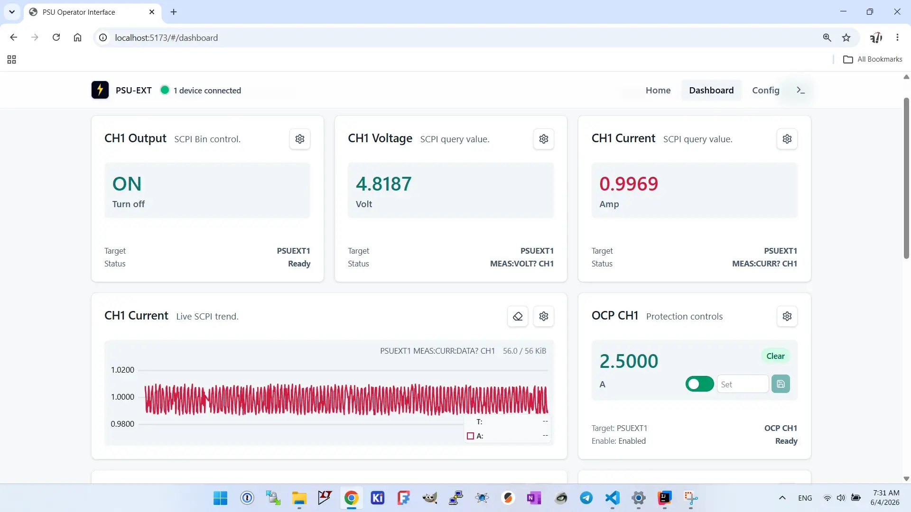Click the PSU-EXT lightning bolt logo

pyautogui.click(x=100, y=90)
